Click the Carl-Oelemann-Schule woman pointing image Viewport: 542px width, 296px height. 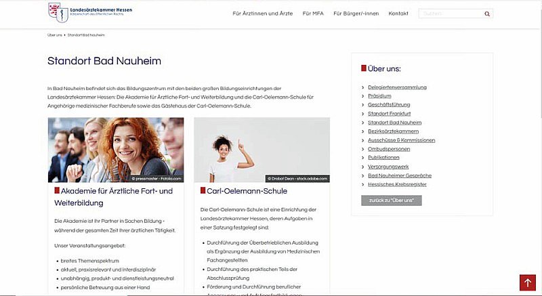[262, 150]
